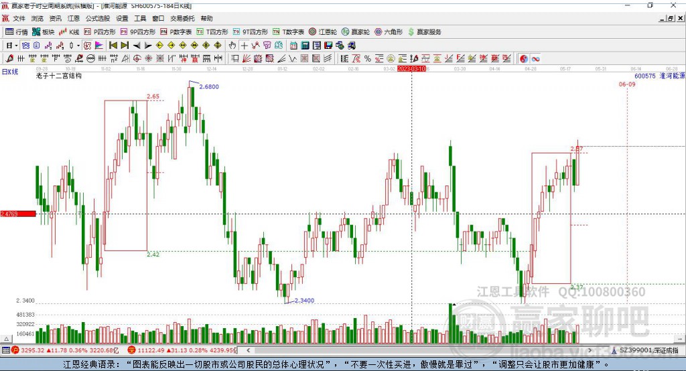Select the hand pan tool
The image size is (686, 371).
pyautogui.click(x=232, y=46)
